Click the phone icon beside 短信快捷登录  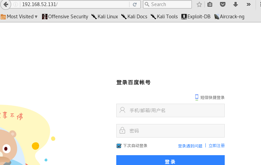click(x=197, y=97)
